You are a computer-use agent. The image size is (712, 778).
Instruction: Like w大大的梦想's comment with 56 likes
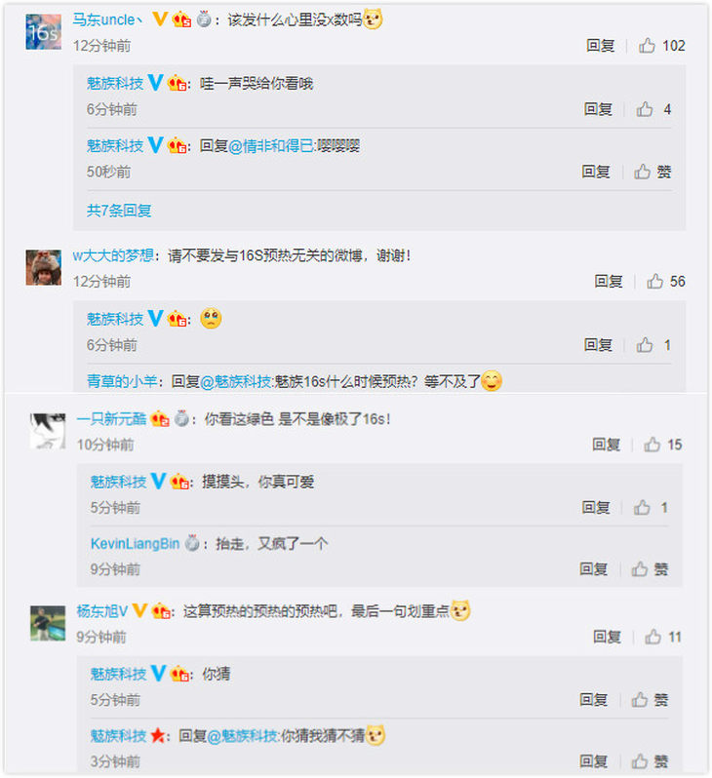click(654, 282)
